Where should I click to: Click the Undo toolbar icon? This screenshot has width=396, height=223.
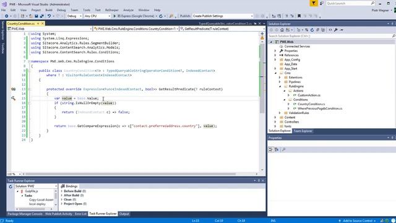tap(49, 16)
